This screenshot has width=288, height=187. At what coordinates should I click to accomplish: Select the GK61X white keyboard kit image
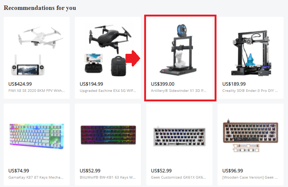(x=179, y=136)
